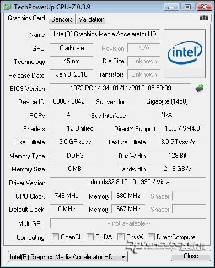This screenshot has width=215, height=268.
Task: Click the Close button
Action: [191, 256]
